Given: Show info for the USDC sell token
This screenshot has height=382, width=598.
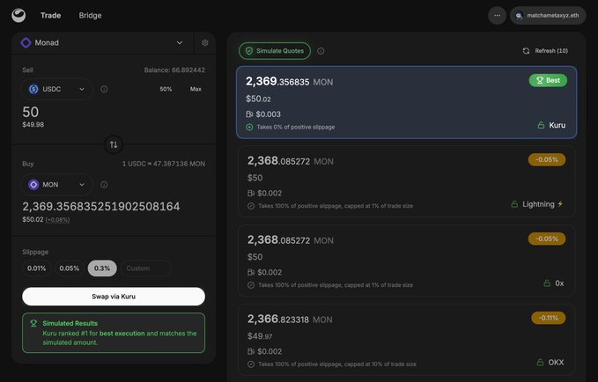Looking at the screenshot, I should click(x=104, y=89).
